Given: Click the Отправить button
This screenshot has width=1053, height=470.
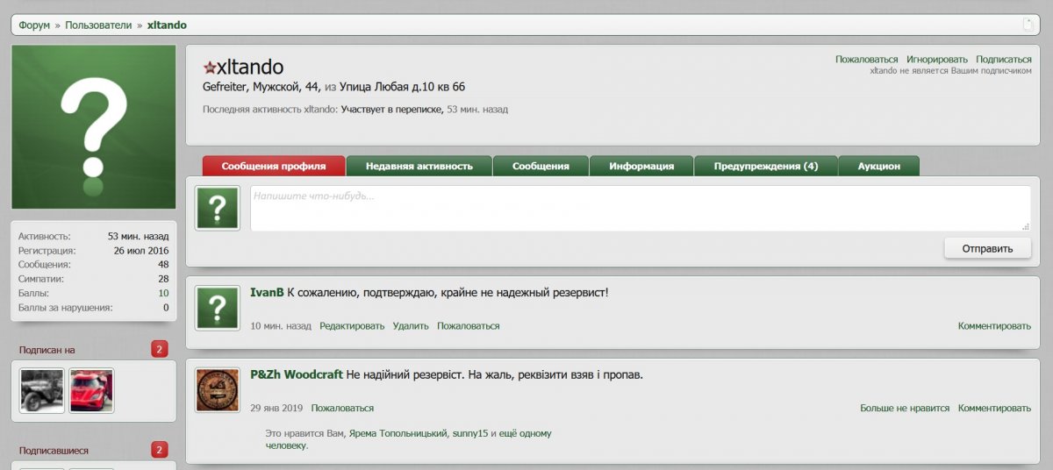Looking at the screenshot, I should click(x=987, y=248).
